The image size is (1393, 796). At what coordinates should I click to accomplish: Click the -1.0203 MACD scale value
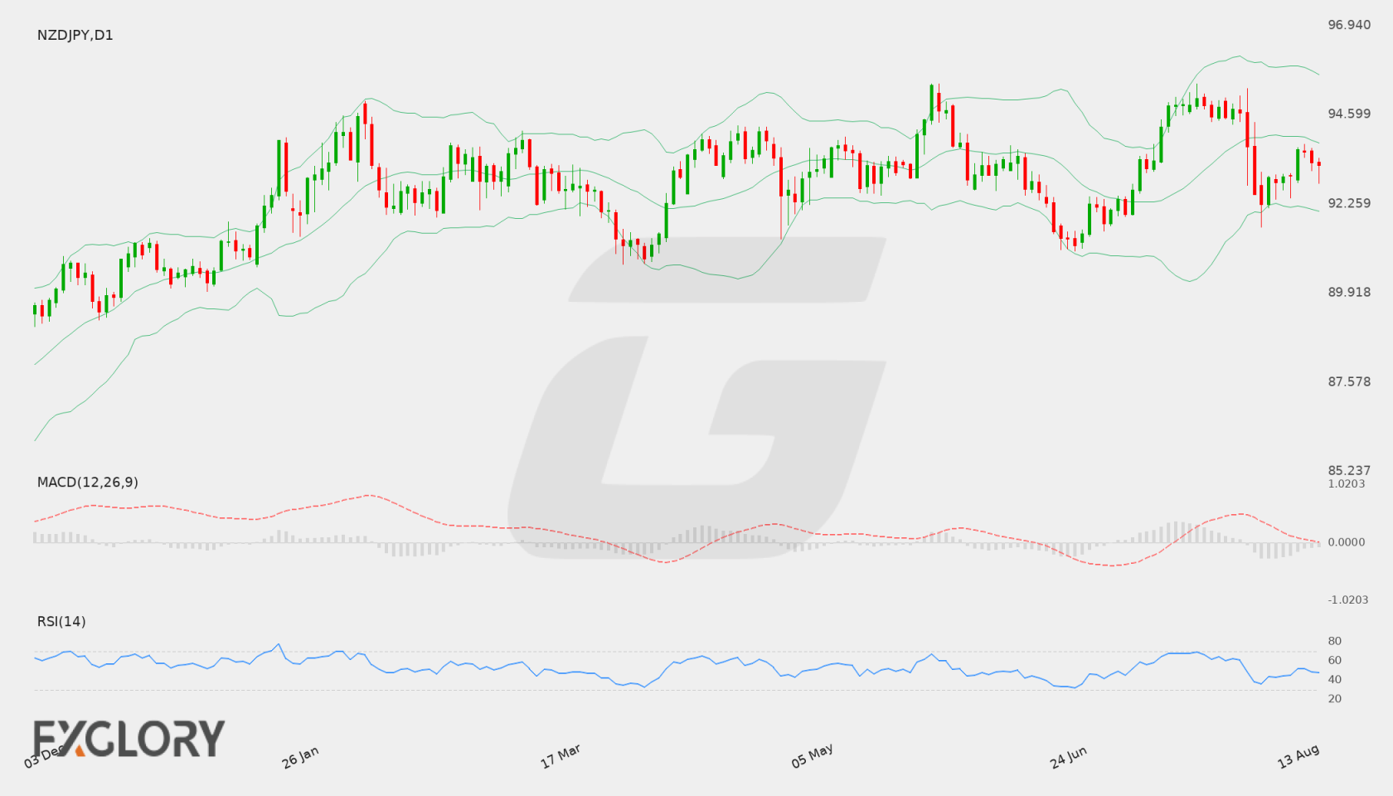click(1348, 600)
